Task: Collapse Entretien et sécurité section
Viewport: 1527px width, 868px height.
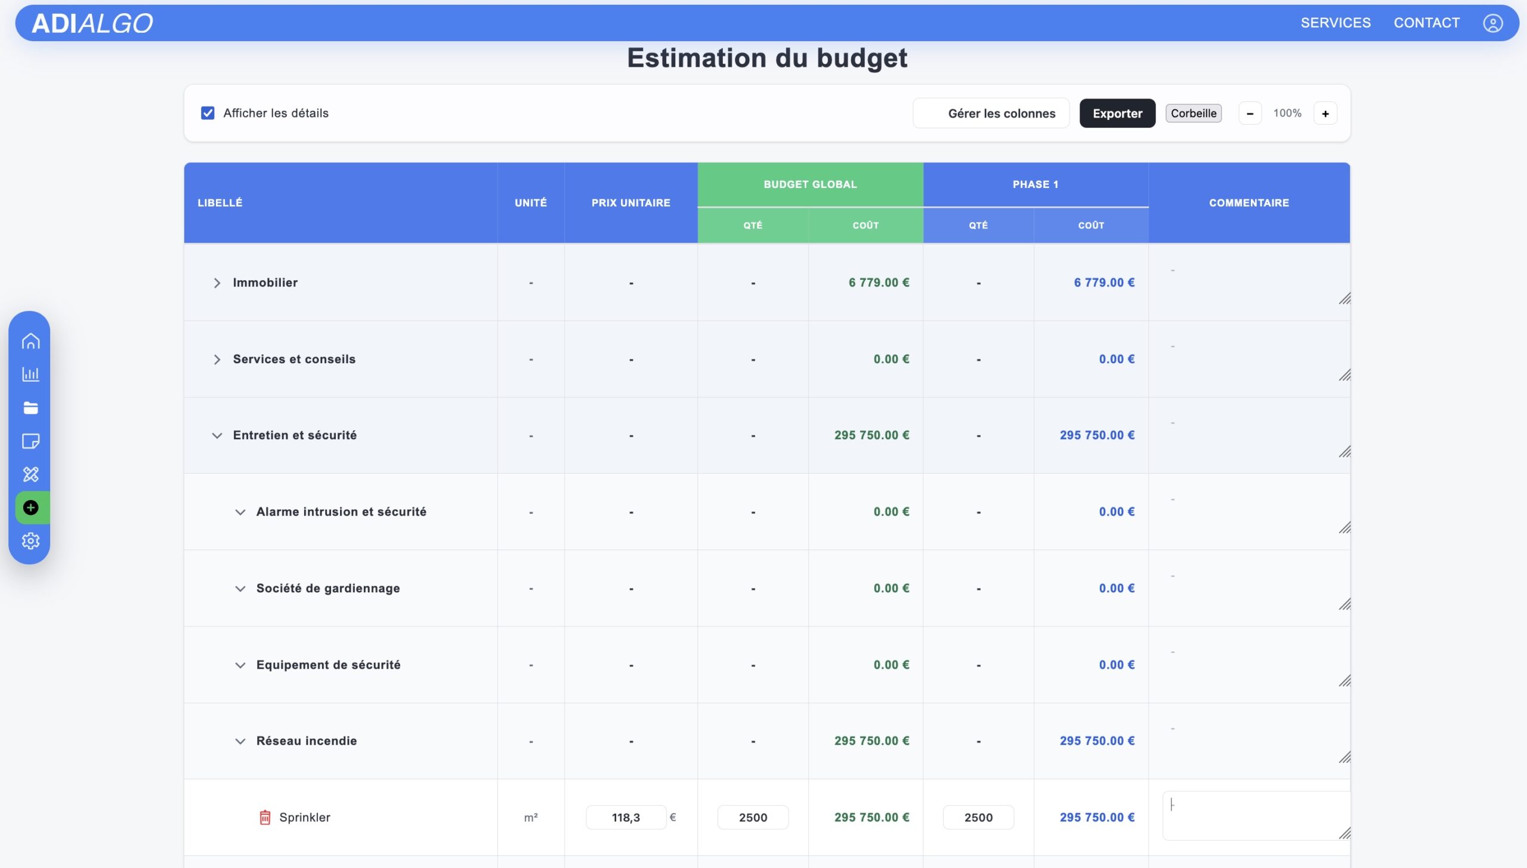Action: 217,435
